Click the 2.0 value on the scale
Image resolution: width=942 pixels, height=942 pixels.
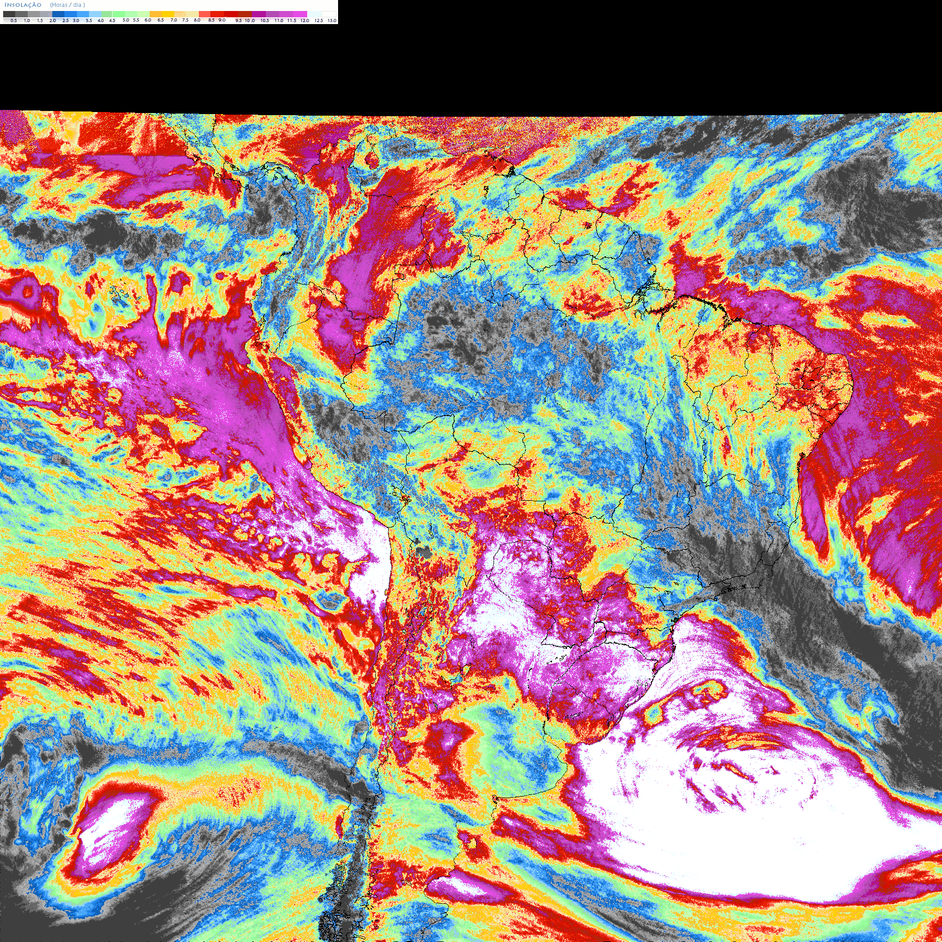pos(52,20)
